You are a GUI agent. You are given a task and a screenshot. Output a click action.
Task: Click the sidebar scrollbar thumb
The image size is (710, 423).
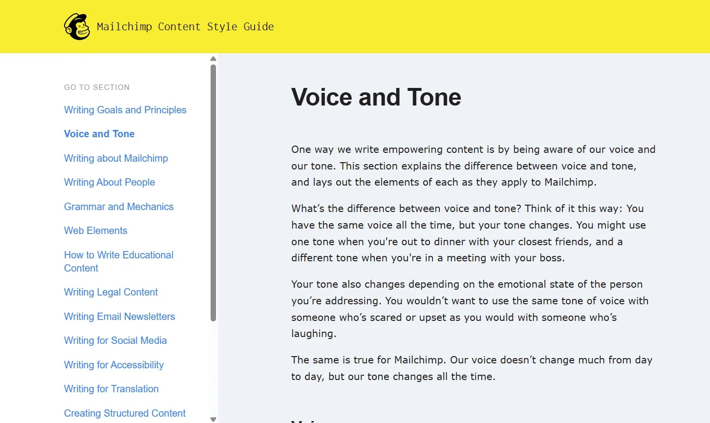(213, 193)
